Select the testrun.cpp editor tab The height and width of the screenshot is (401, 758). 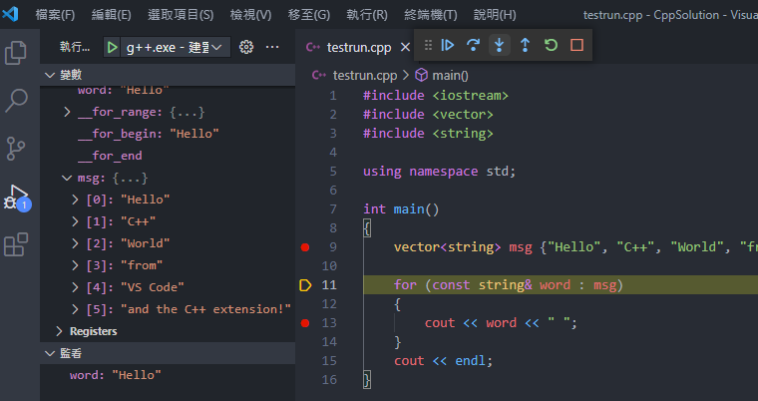pyautogui.click(x=354, y=47)
